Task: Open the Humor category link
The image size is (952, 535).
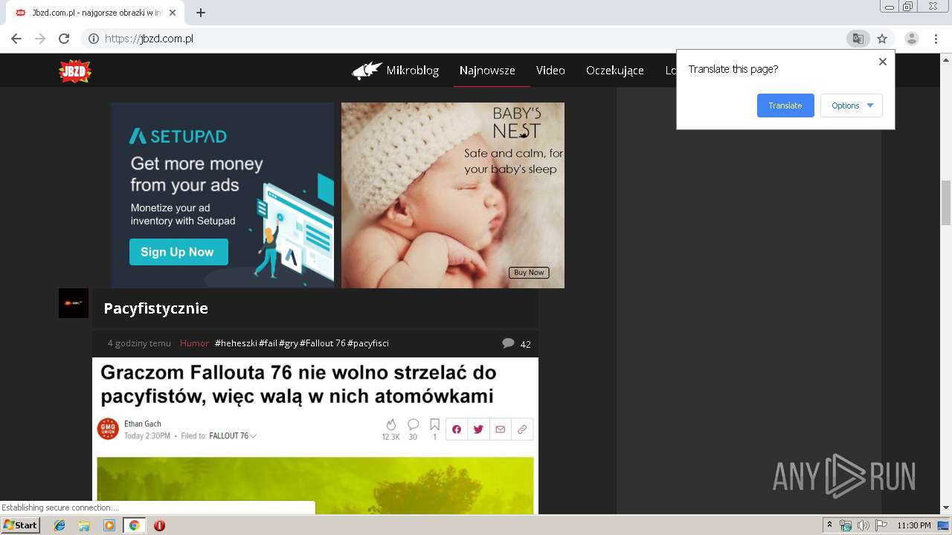Action: tap(194, 343)
